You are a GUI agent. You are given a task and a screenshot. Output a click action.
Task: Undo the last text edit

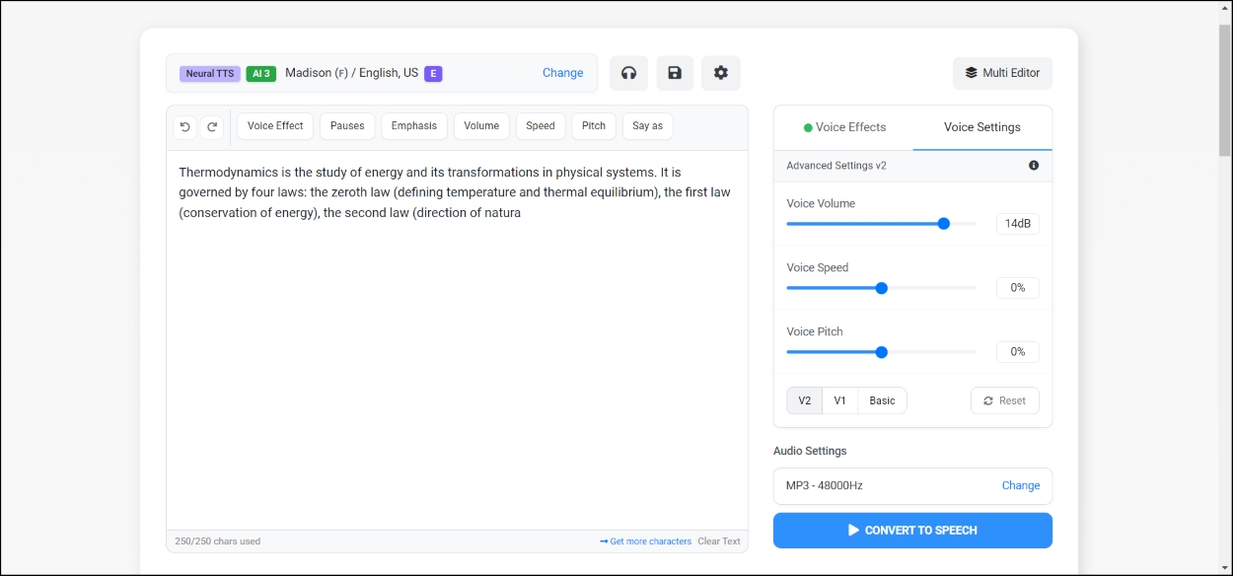pyautogui.click(x=184, y=126)
